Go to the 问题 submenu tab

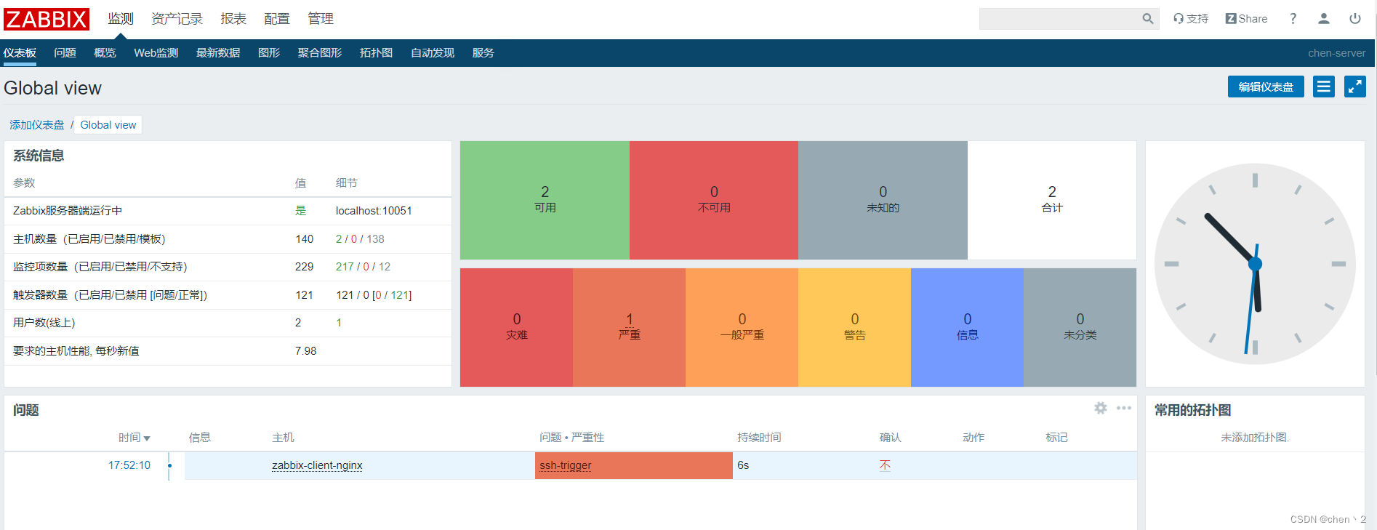point(65,53)
